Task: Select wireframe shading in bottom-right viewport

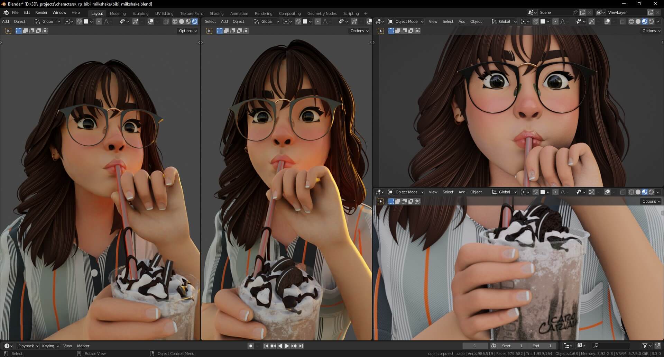Action: pos(631,192)
